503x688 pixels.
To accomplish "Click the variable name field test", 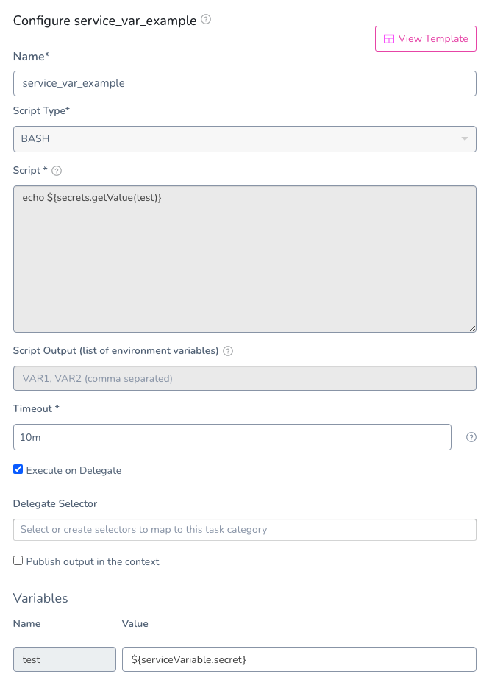I will pos(65,659).
